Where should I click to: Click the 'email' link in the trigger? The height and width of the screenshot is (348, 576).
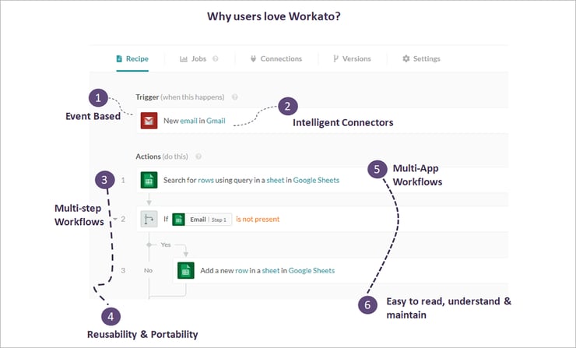tap(188, 121)
